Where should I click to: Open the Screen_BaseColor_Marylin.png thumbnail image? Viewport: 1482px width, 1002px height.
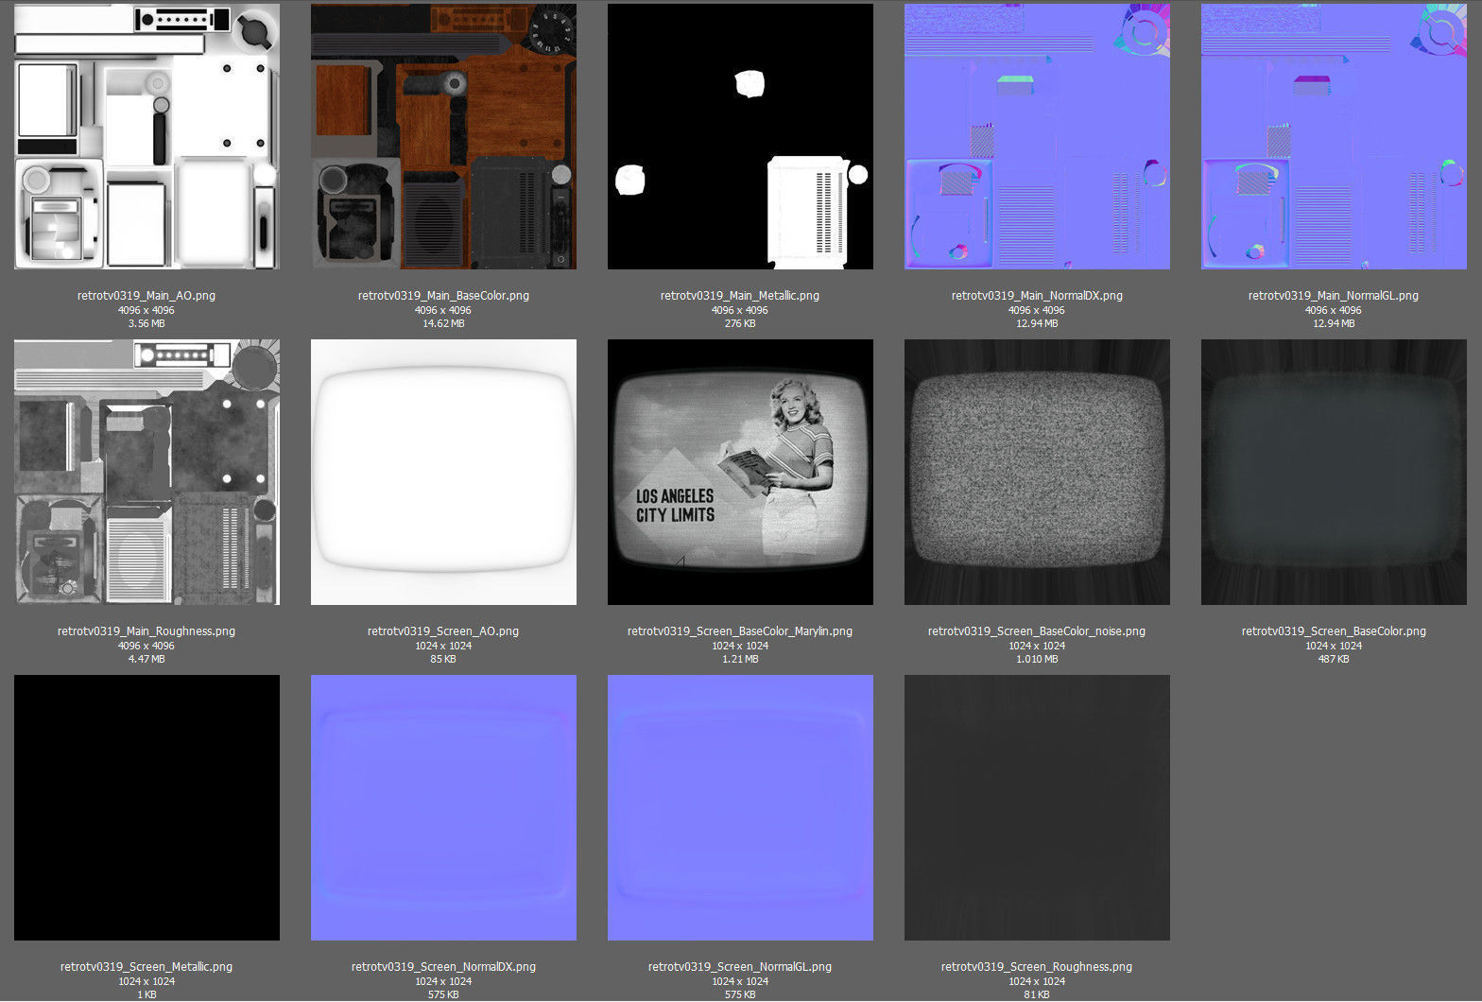[740, 472]
